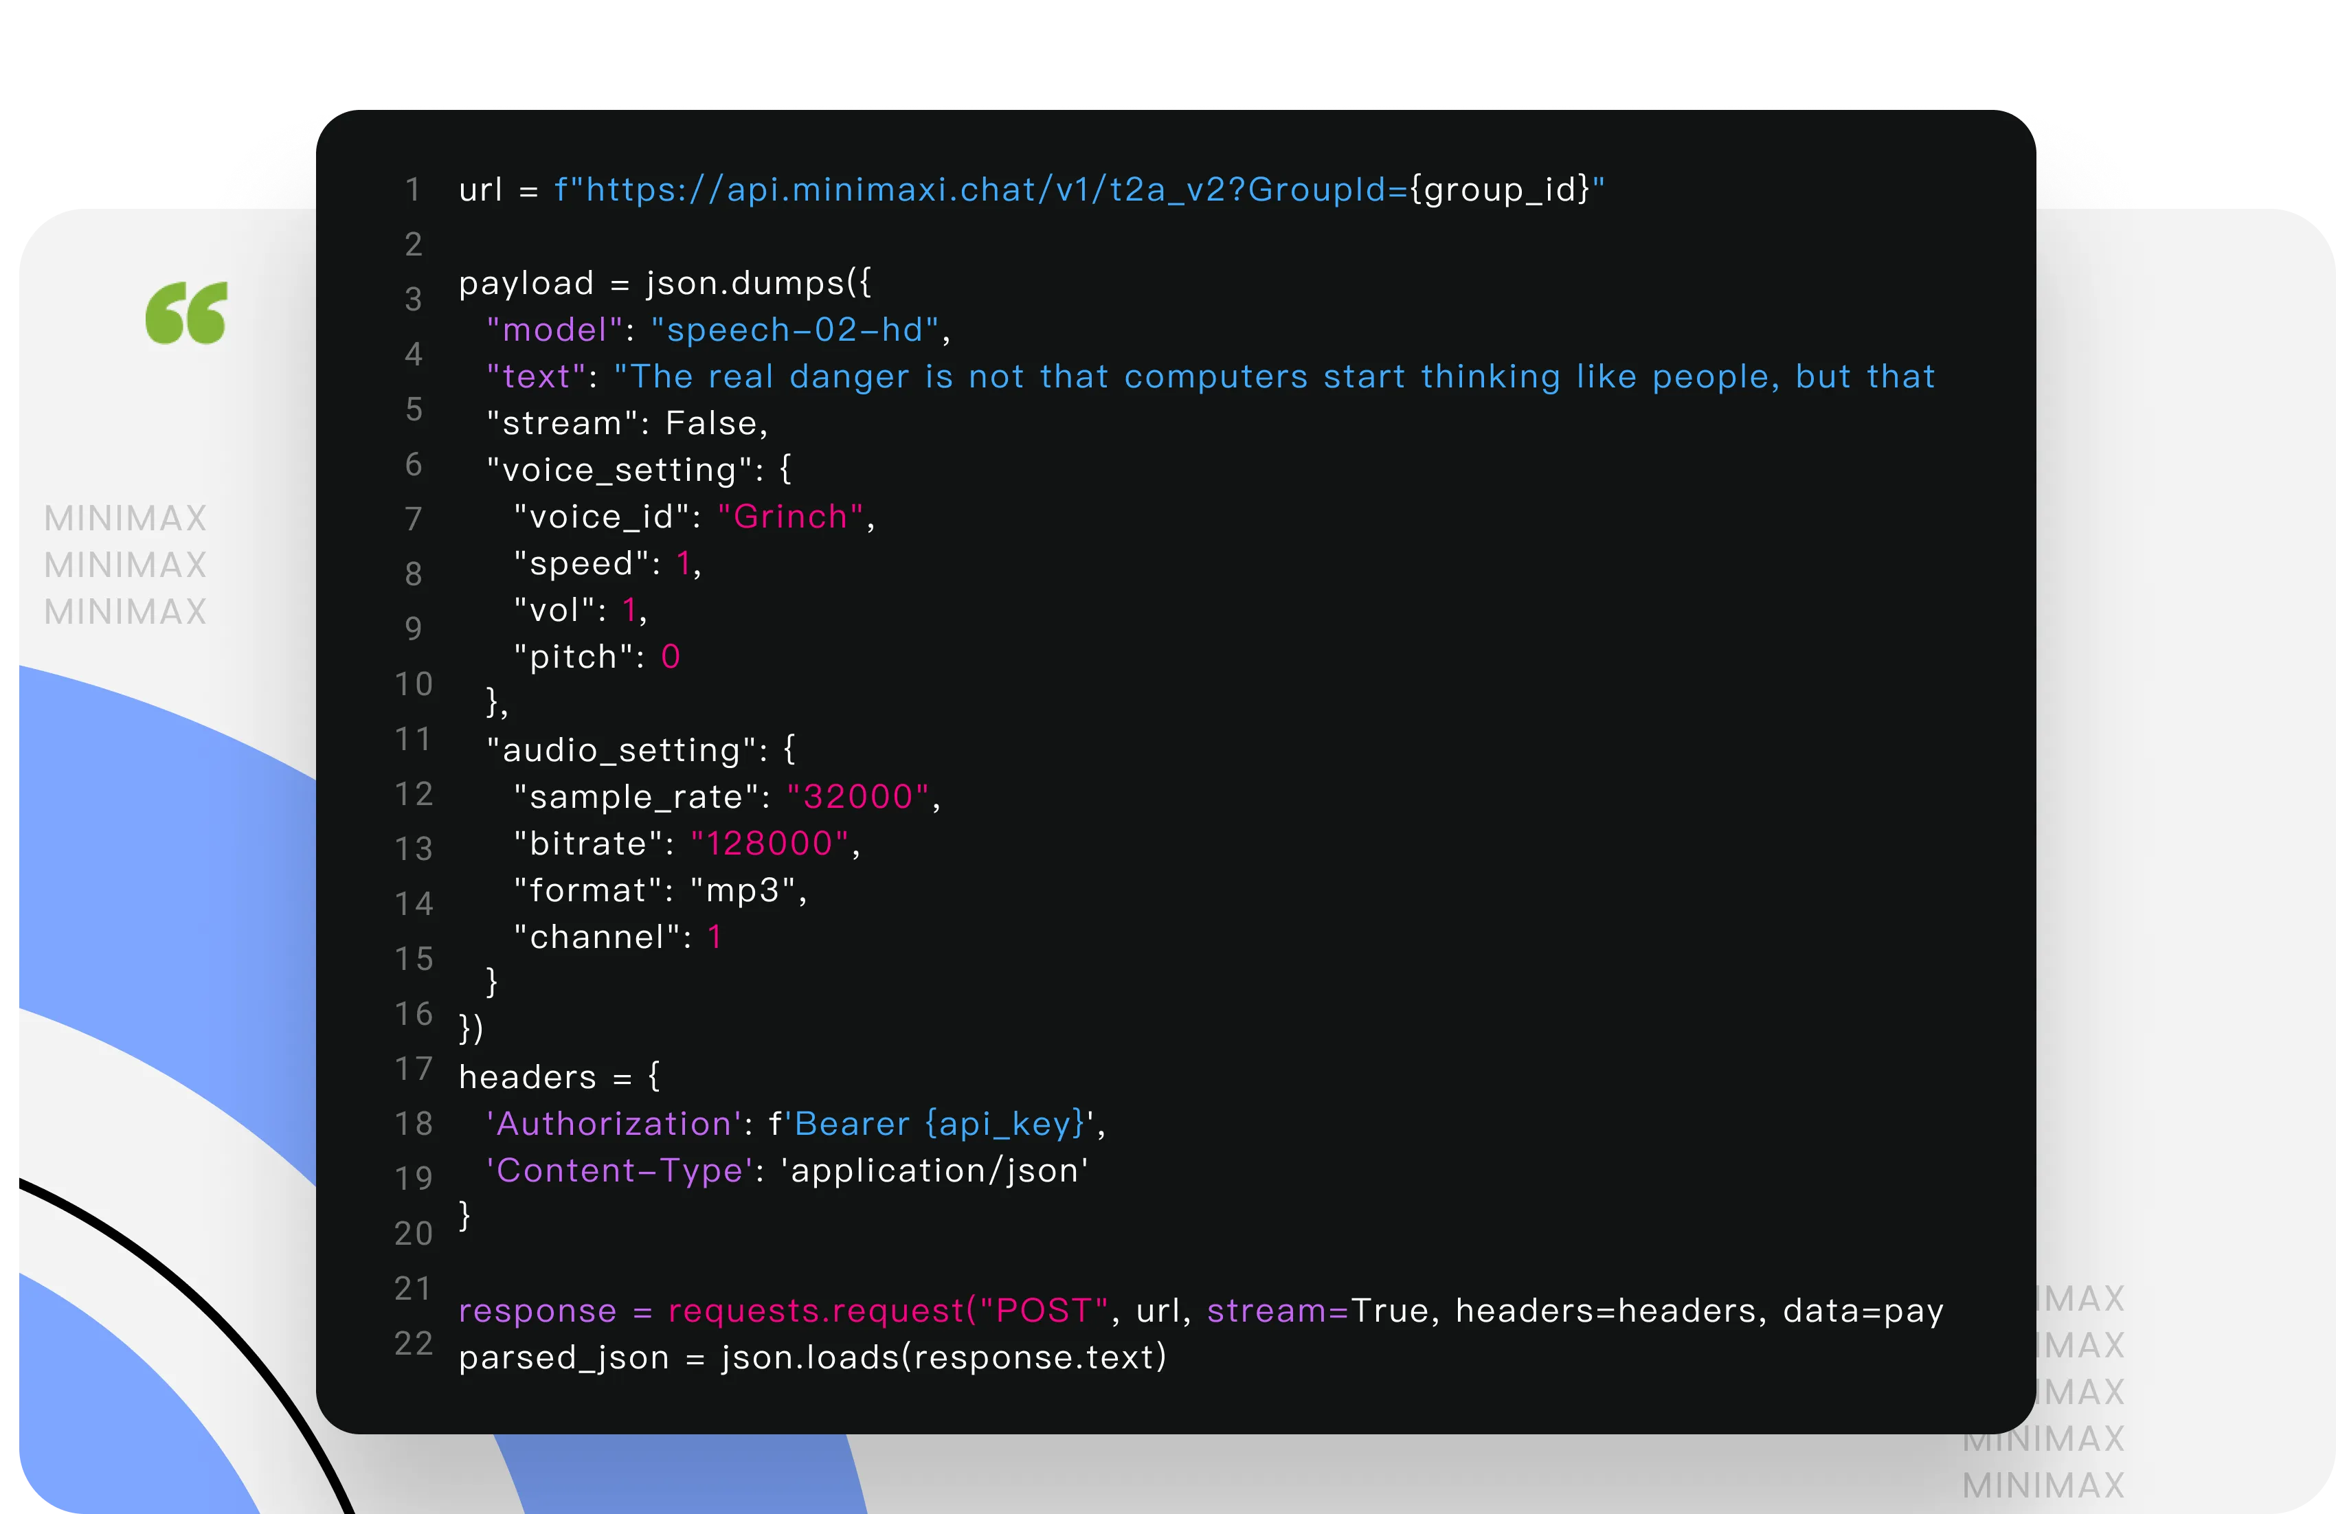Click the '"speed": 1,' line
The width and height of the screenshot is (2336, 1514).
[x=607, y=563]
